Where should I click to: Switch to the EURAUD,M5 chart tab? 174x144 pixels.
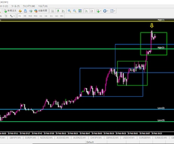pos(161,138)
